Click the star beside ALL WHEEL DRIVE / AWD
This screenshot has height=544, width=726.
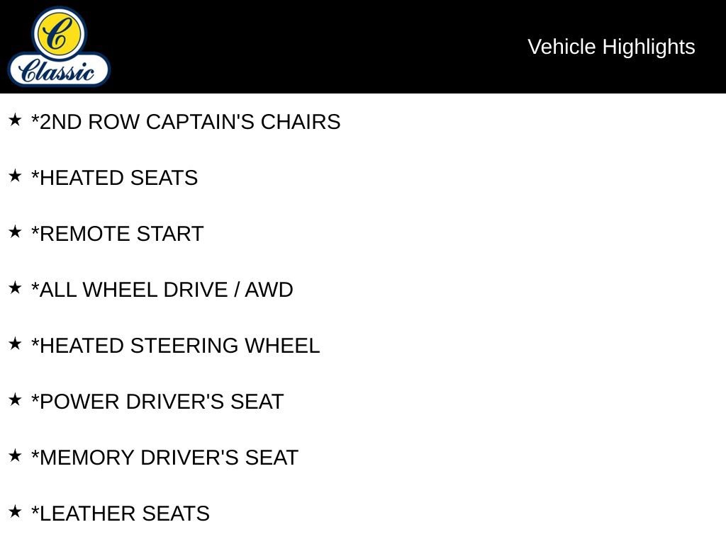[x=15, y=288]
